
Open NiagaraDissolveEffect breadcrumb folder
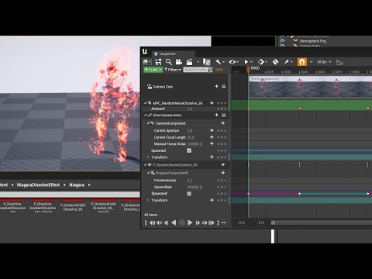point(38,184)
